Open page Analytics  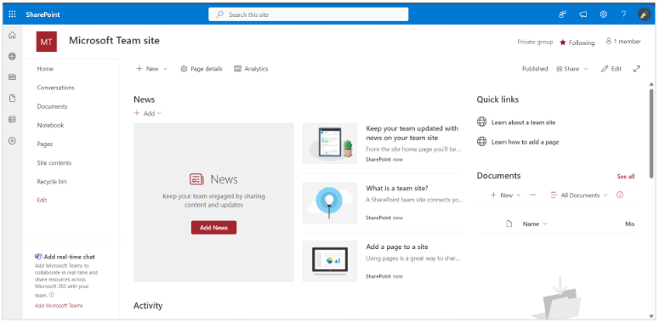[251, 69]
